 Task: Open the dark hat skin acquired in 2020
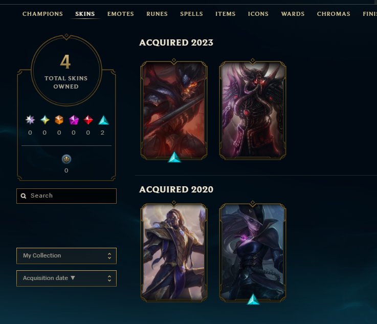253,252
